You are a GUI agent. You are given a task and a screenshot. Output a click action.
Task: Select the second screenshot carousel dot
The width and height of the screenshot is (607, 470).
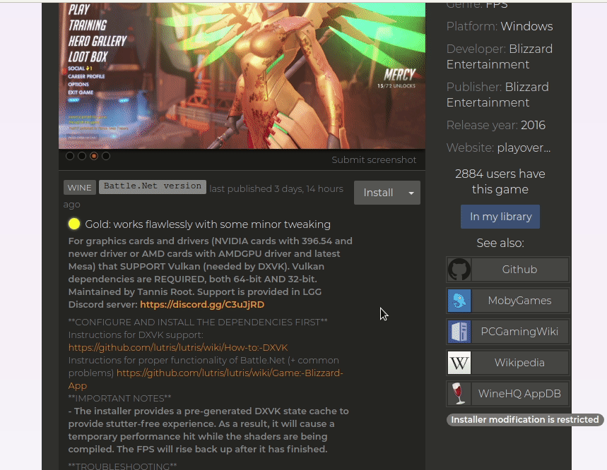pos(82,156)
